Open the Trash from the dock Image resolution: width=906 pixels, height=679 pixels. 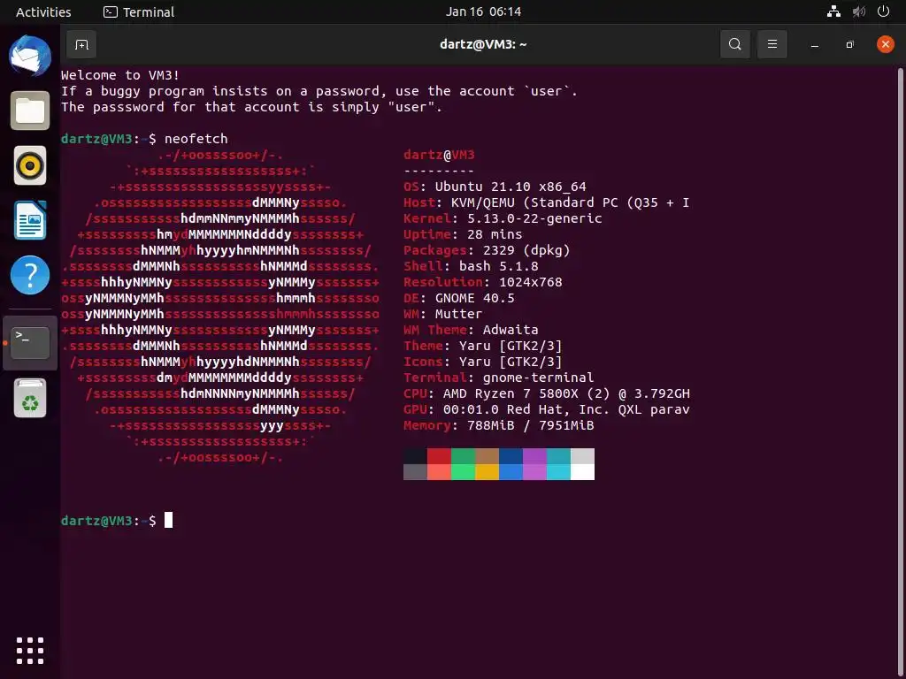(30, 398)
